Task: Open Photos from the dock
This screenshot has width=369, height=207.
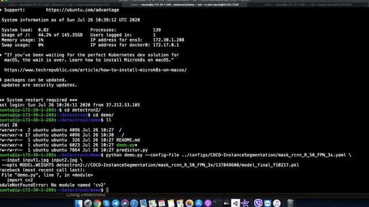Action: [x=189, y=203]
